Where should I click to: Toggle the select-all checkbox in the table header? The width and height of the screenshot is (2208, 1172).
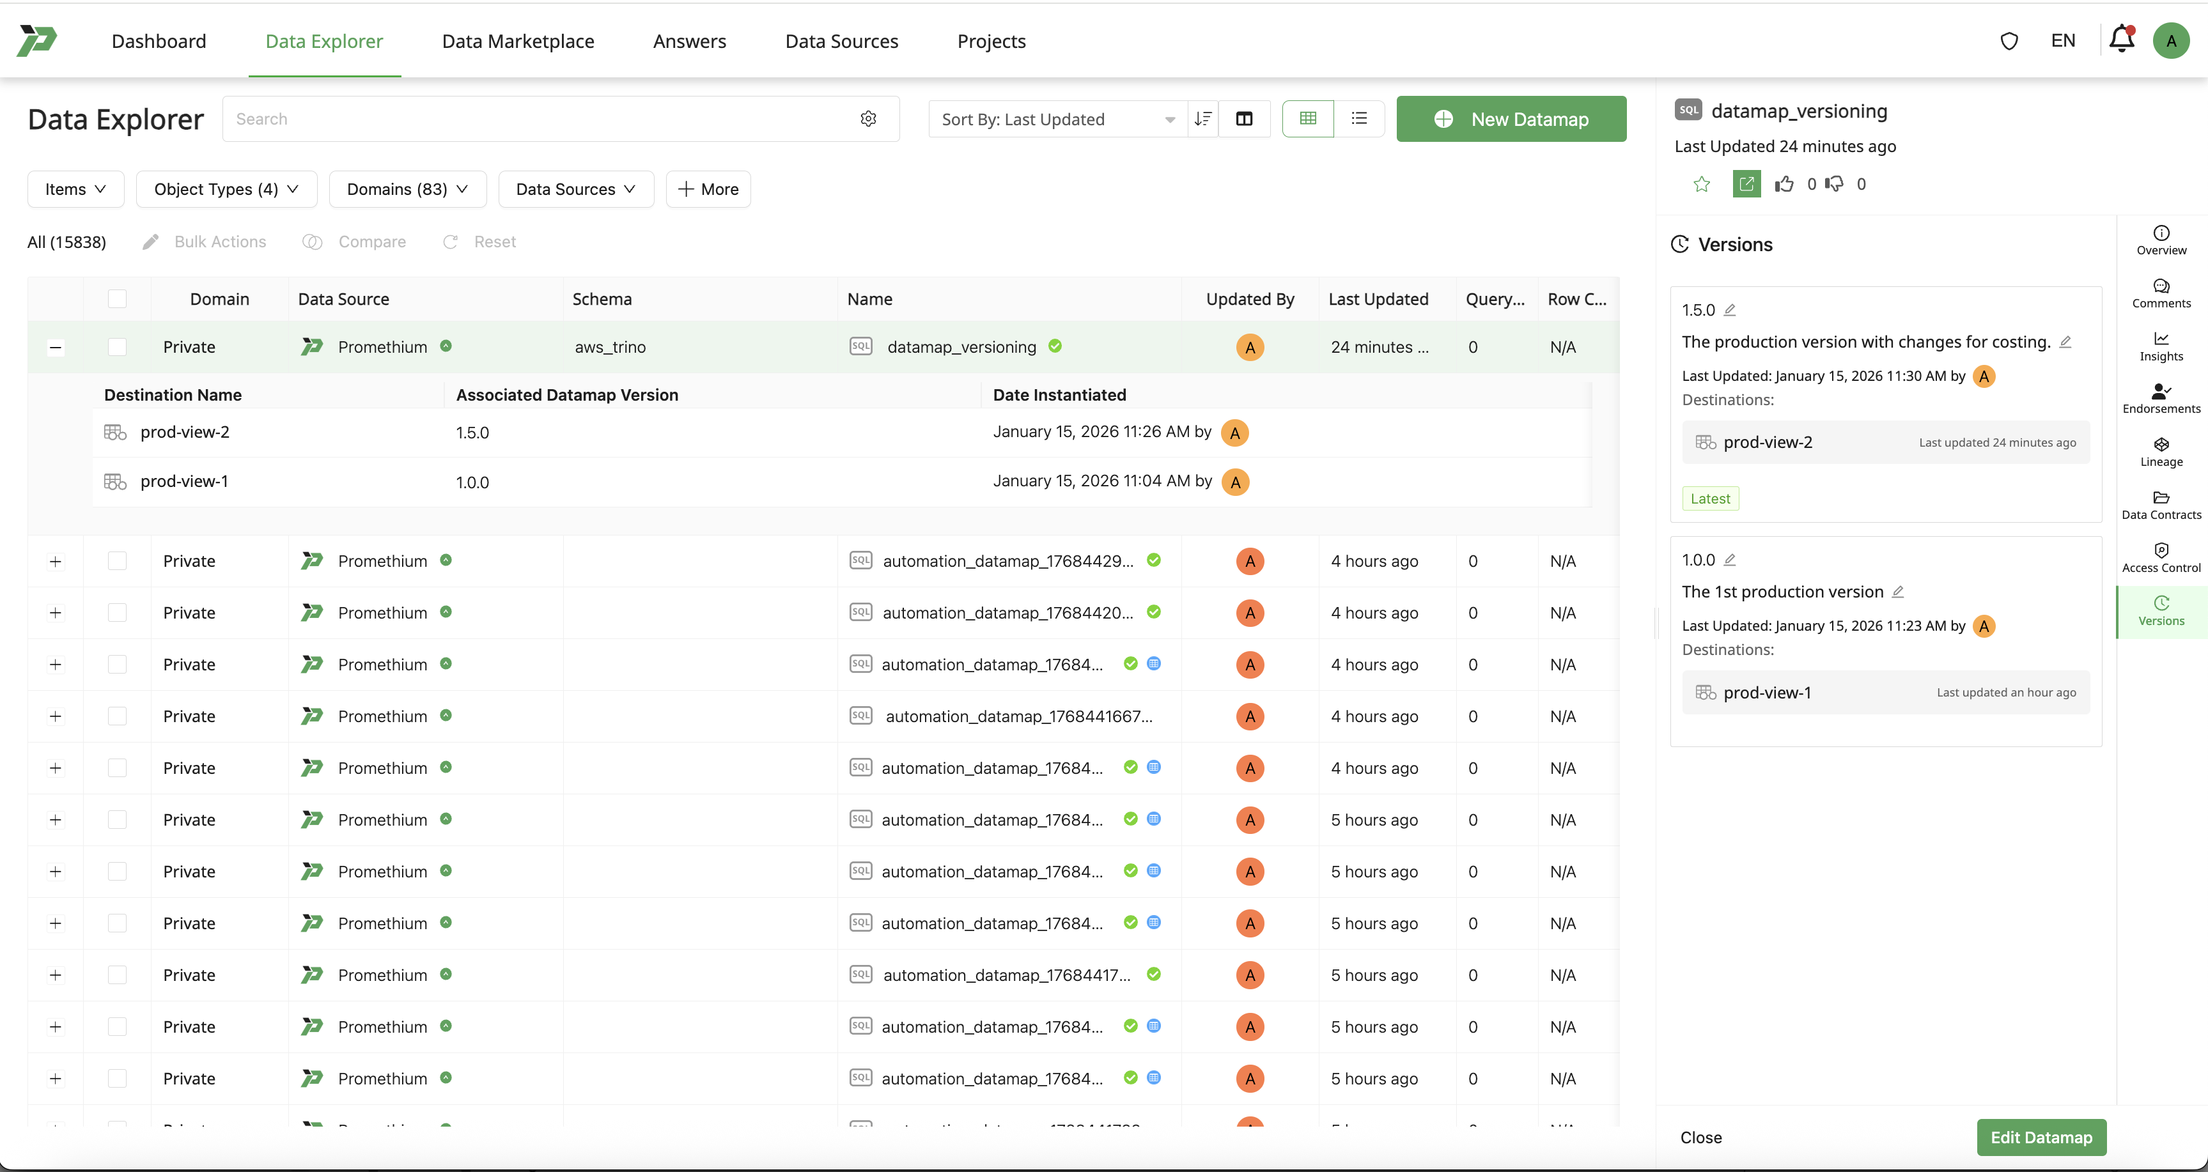[118, 298]
